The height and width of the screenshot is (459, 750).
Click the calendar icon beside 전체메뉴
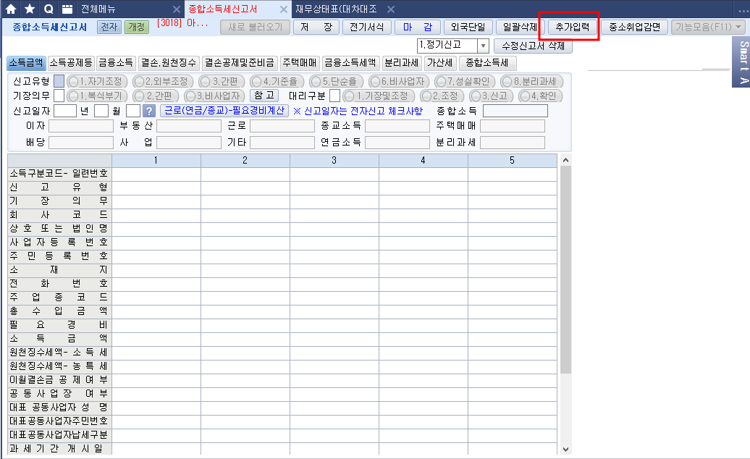67,9
